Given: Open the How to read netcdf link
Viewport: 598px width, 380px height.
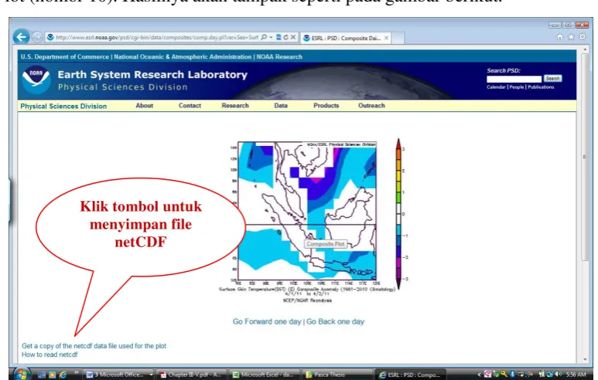Looking at the screenshot, I should (50, 355).
